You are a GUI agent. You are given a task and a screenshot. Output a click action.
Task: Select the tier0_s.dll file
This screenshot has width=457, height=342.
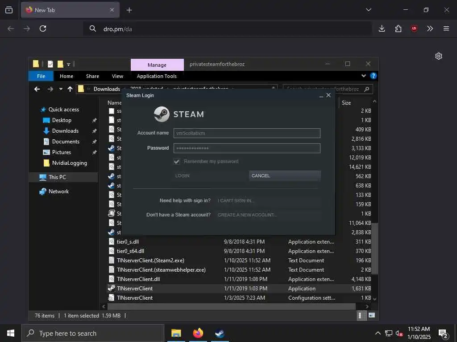pos(128,242)
